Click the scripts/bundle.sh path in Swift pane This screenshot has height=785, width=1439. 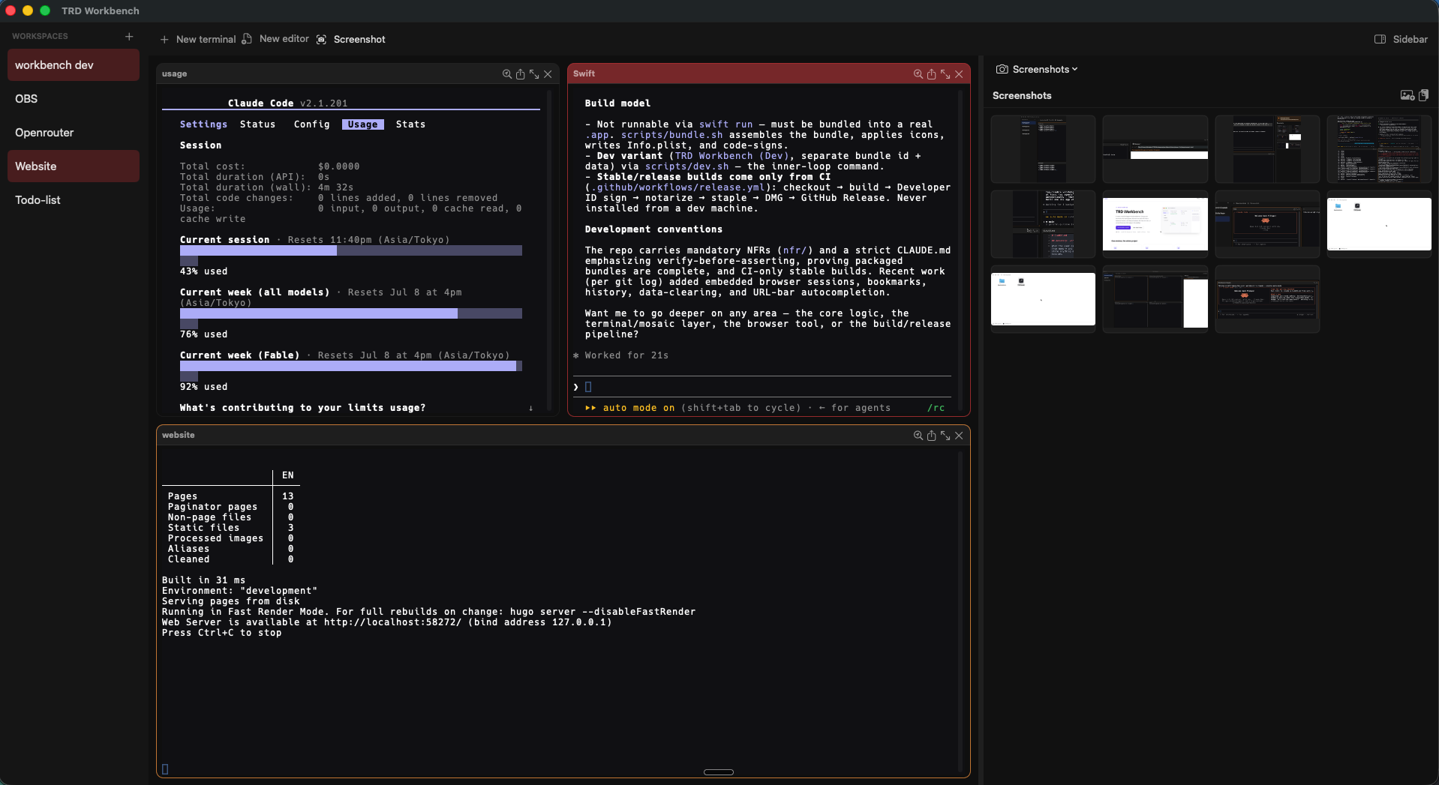pyautogui.click(x=671, y=135)
